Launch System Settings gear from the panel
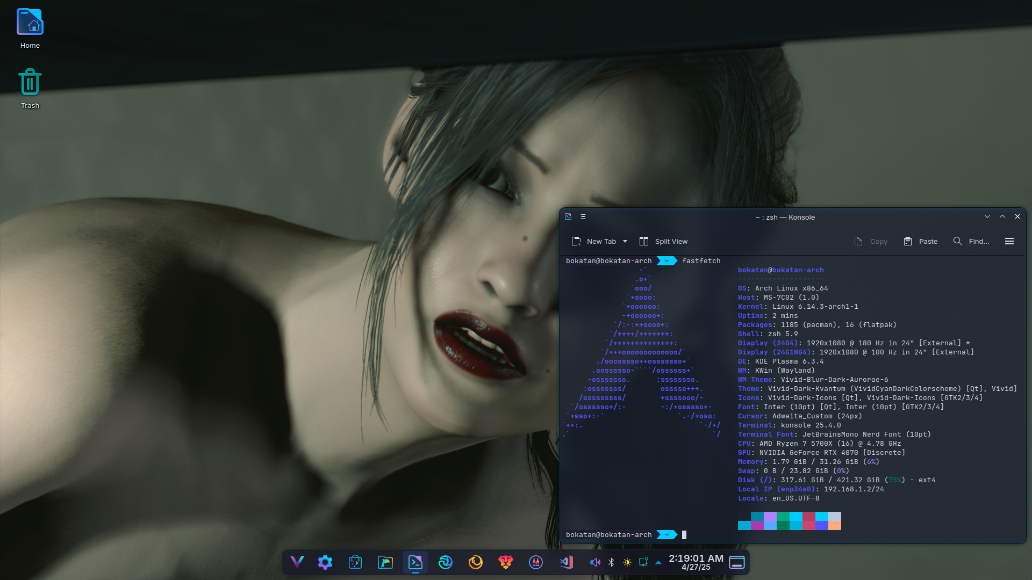Image resolution: width=1032 pixels, height=580 pixels. coord(325,562)
